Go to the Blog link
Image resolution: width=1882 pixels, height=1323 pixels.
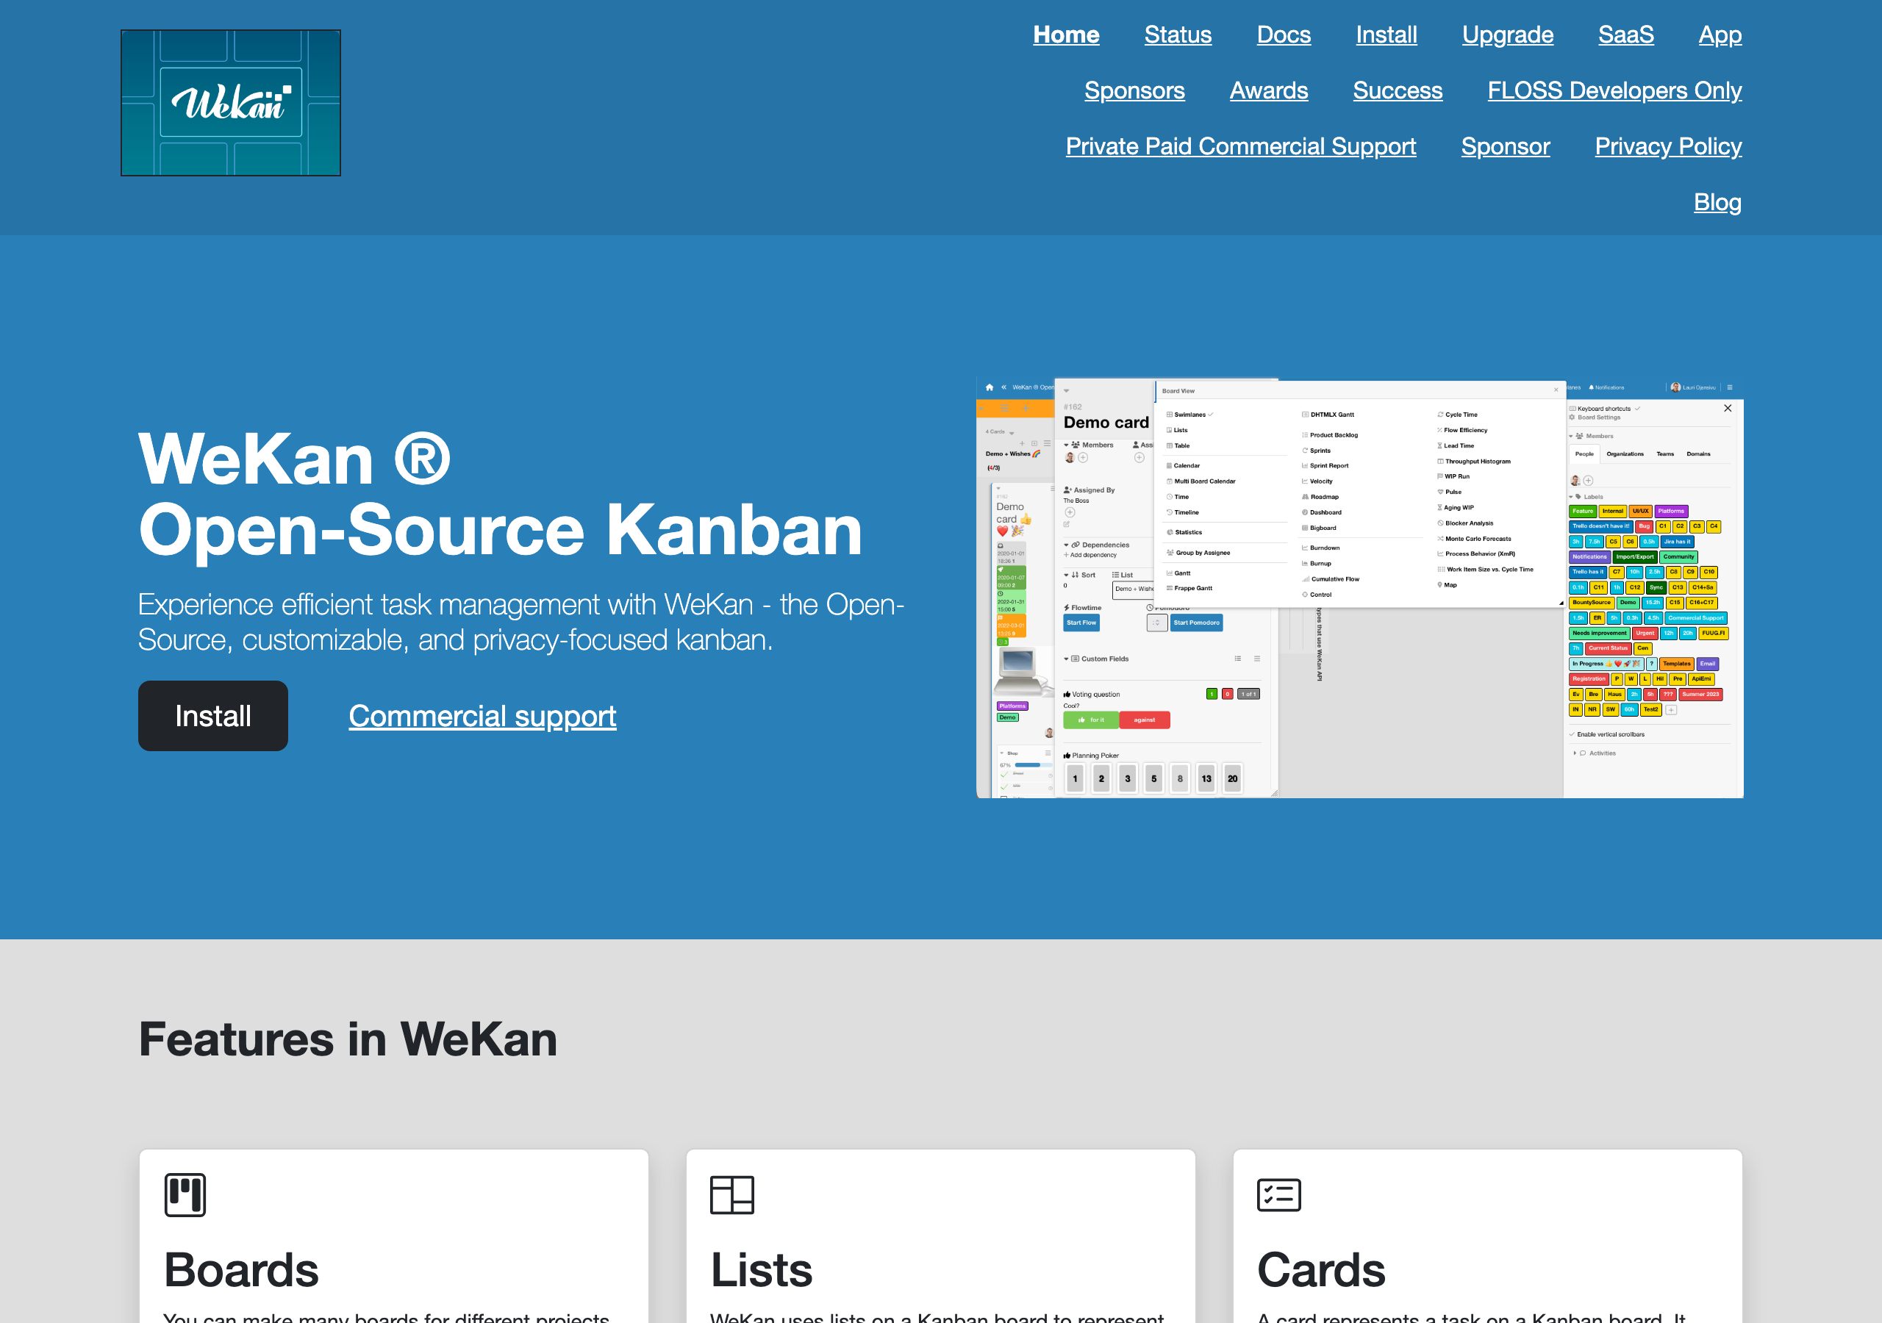coord(1717,202)
